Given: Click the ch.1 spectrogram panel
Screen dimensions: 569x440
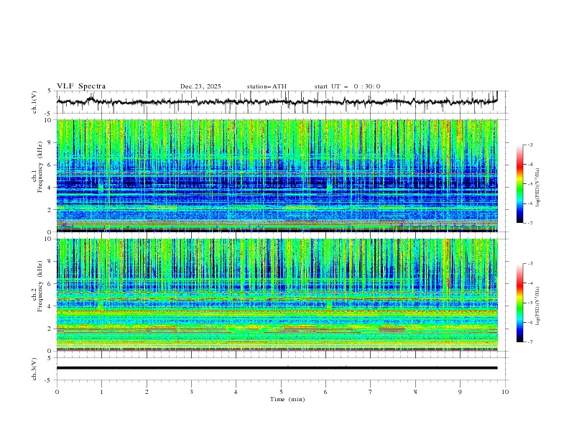Looking at the screenshot, I should pyautogui.click(x=277, y=175).
